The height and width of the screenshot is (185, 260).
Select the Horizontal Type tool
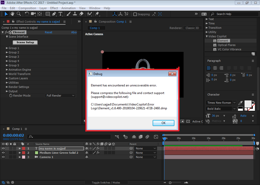(x=60, y=14)
